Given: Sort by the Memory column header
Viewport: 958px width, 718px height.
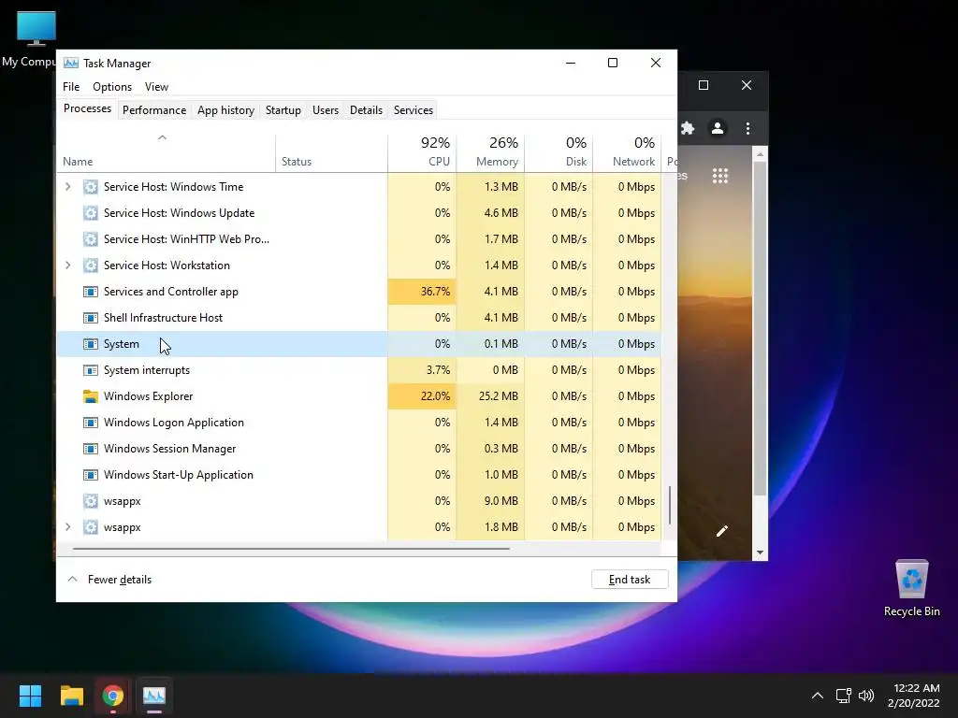Looking at the screenshot, I should click(x=490, y=152).
